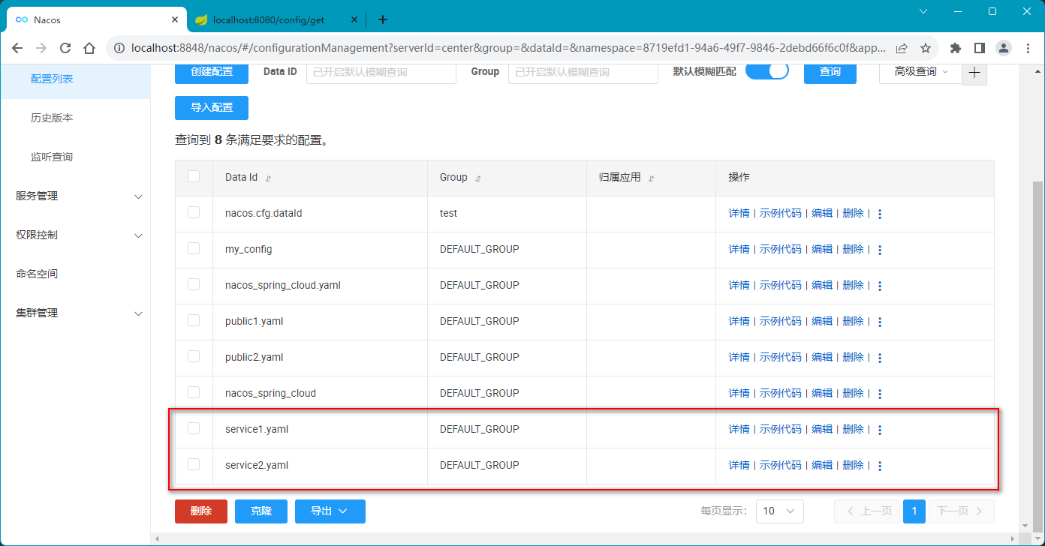
Task: Click the 导入配置 button
Action: (x=212, y=107)
